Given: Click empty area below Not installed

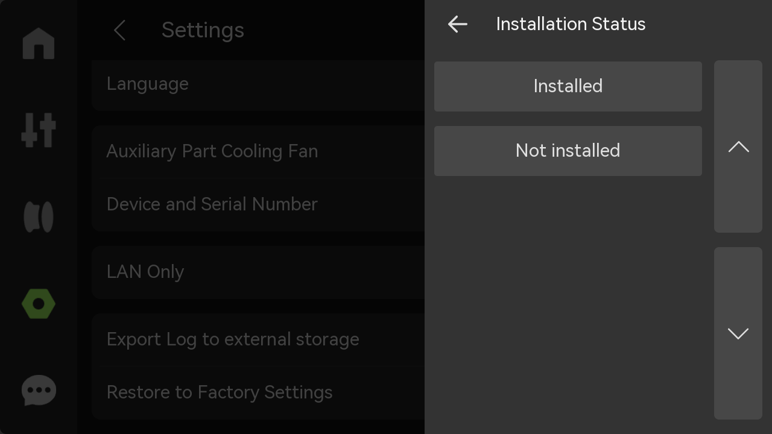Looking at the screenshot, I should click(x=568, y=301).
